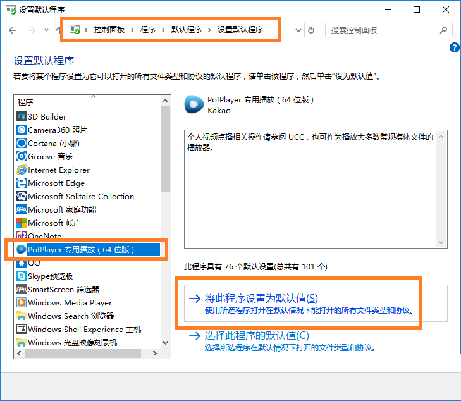Click the Microsoft Solitaire Collection icon
Viewport: 461px width, 401px height.
coord(22,196)
